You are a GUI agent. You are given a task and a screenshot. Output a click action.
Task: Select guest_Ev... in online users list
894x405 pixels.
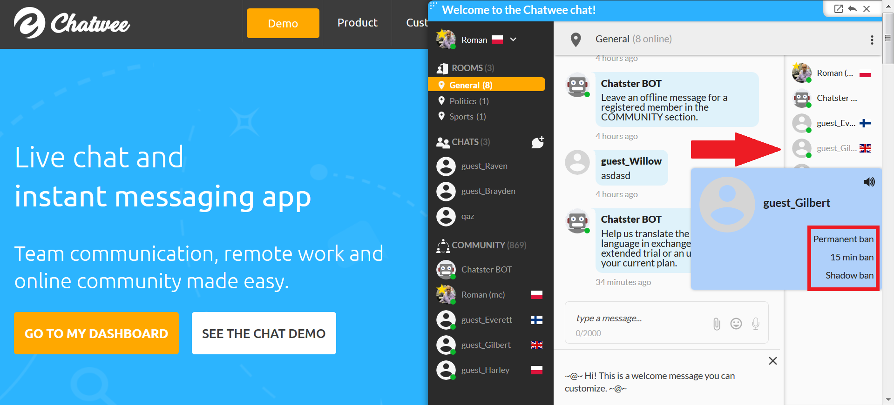click(x=832, y=123)
